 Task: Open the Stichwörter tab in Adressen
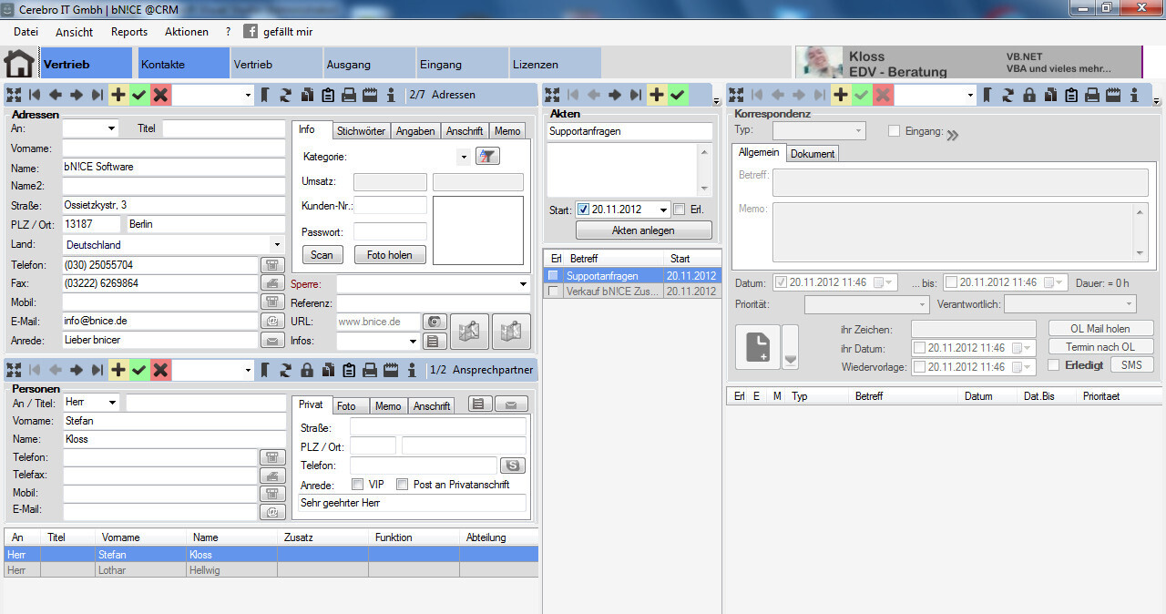coord(362,130)
